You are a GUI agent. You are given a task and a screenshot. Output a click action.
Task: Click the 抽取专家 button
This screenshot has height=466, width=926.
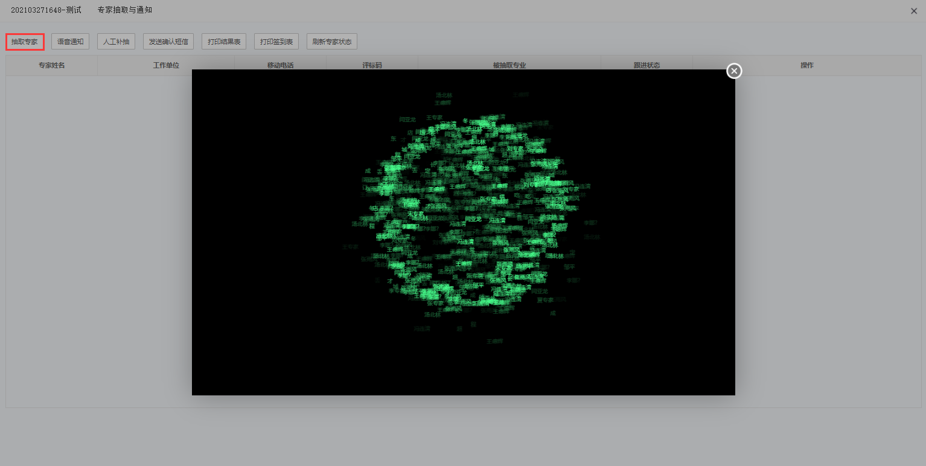[x=25, y=42]
